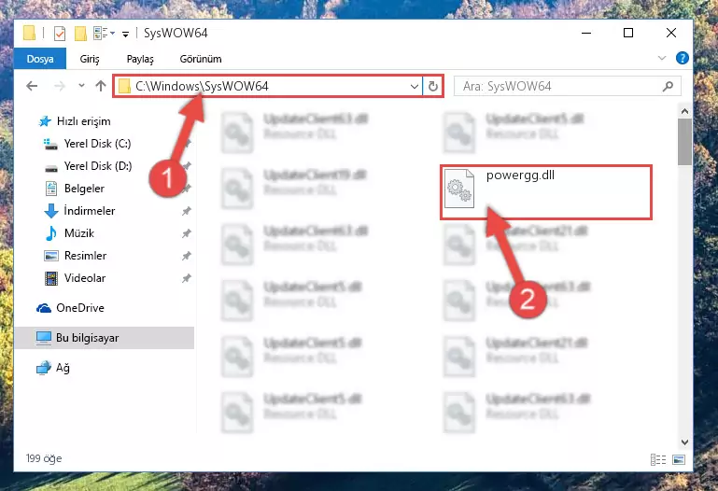
Task: Go forward with the right arrow
Action: tap(60, 86)
